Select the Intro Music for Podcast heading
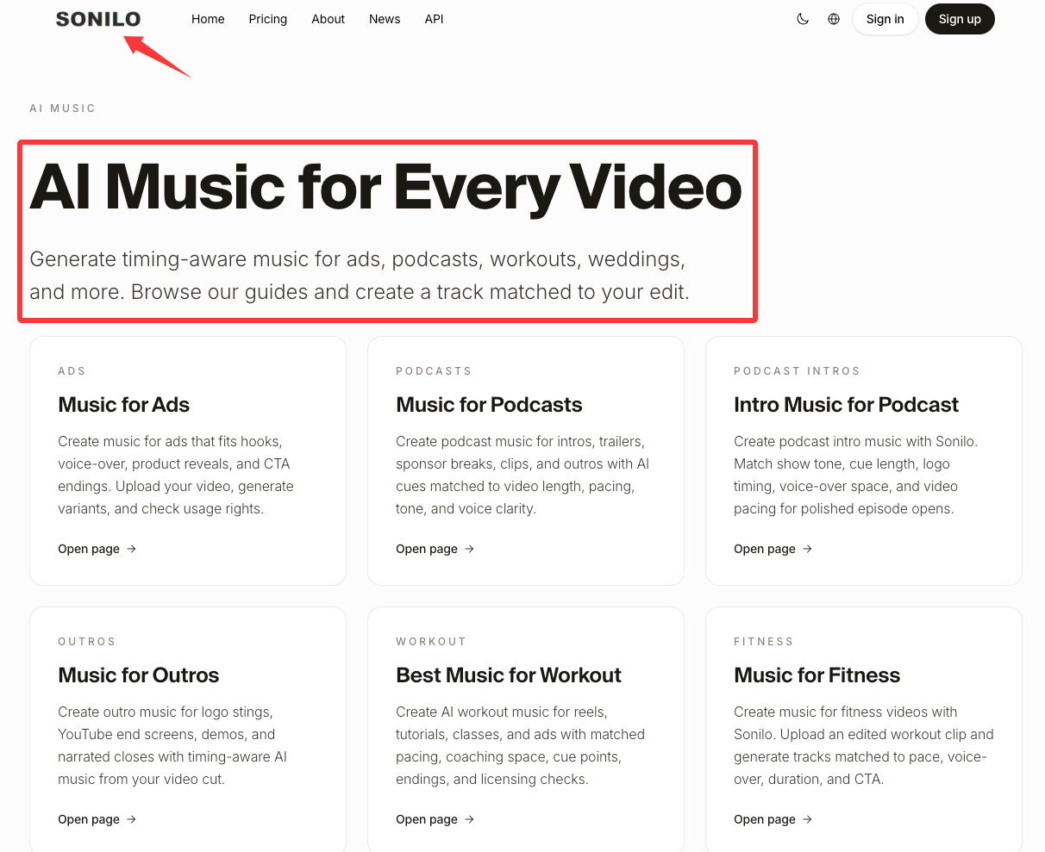1045x852 pixels. click(846, 405)
